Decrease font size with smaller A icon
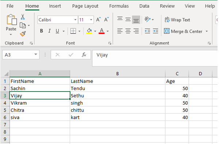 coord(107,20)
